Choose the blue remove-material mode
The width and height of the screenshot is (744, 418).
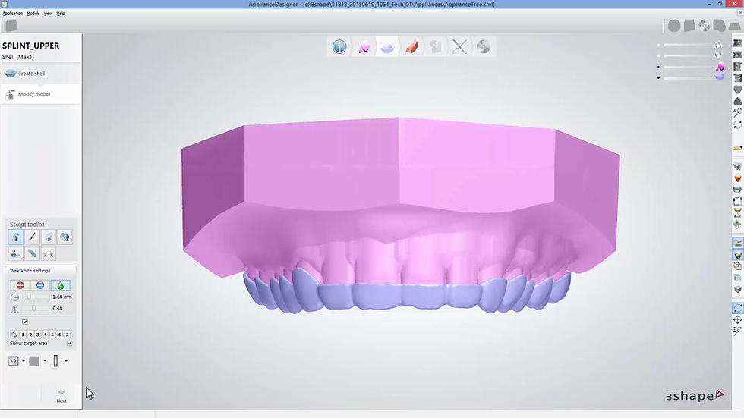(x=40, y=285)
